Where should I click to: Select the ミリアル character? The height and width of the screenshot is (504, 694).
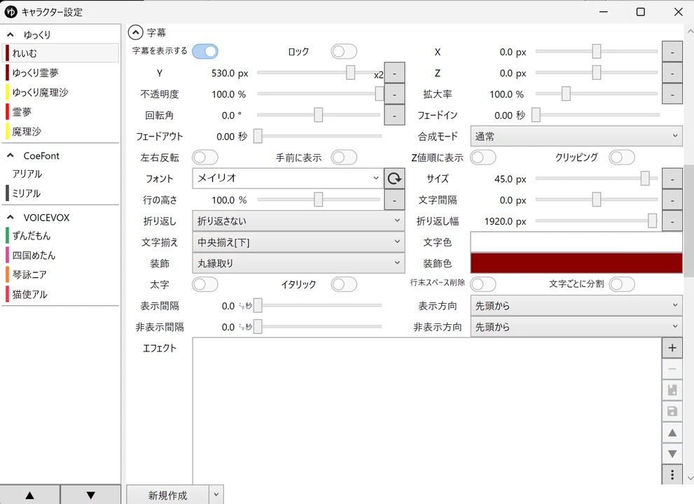pos(61,193)
